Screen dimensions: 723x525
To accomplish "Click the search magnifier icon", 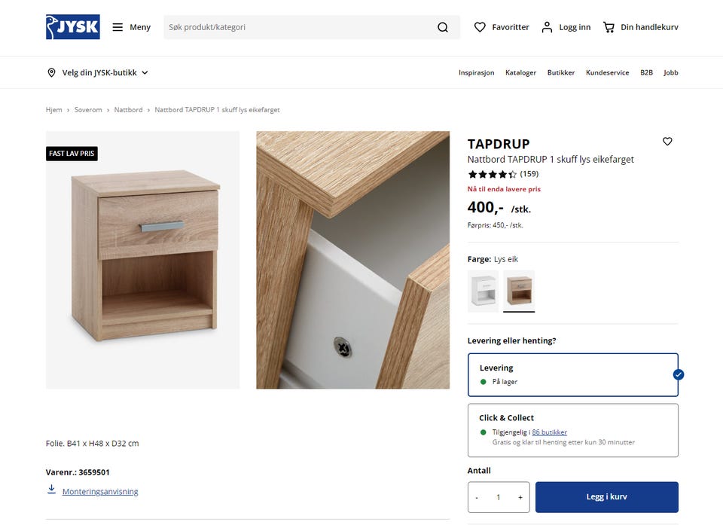I will (443, 27).
